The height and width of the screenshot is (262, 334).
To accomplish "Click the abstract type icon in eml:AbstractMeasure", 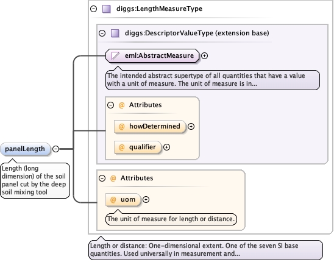I will [x=115, y=56].
